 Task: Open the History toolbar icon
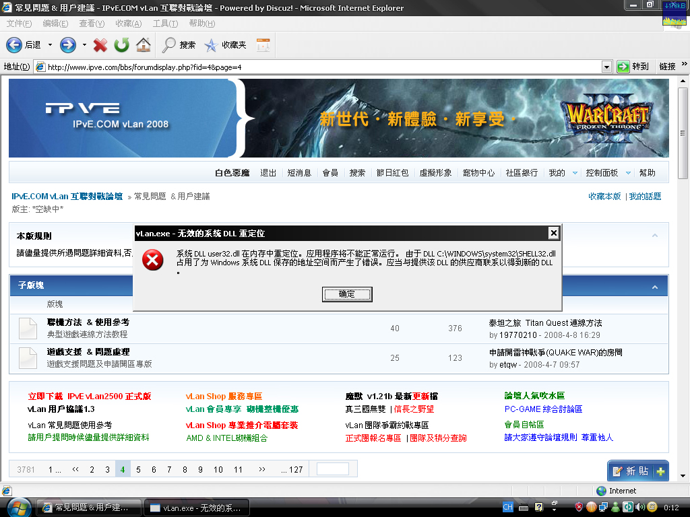[263, 45]
